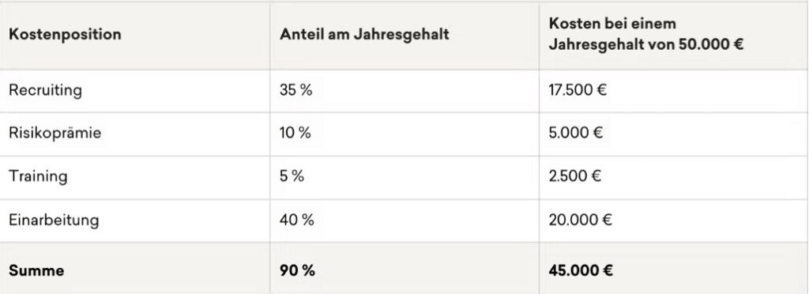Click the 5.000 € cell
The image size is (809, 294).
tap(576, 133)
